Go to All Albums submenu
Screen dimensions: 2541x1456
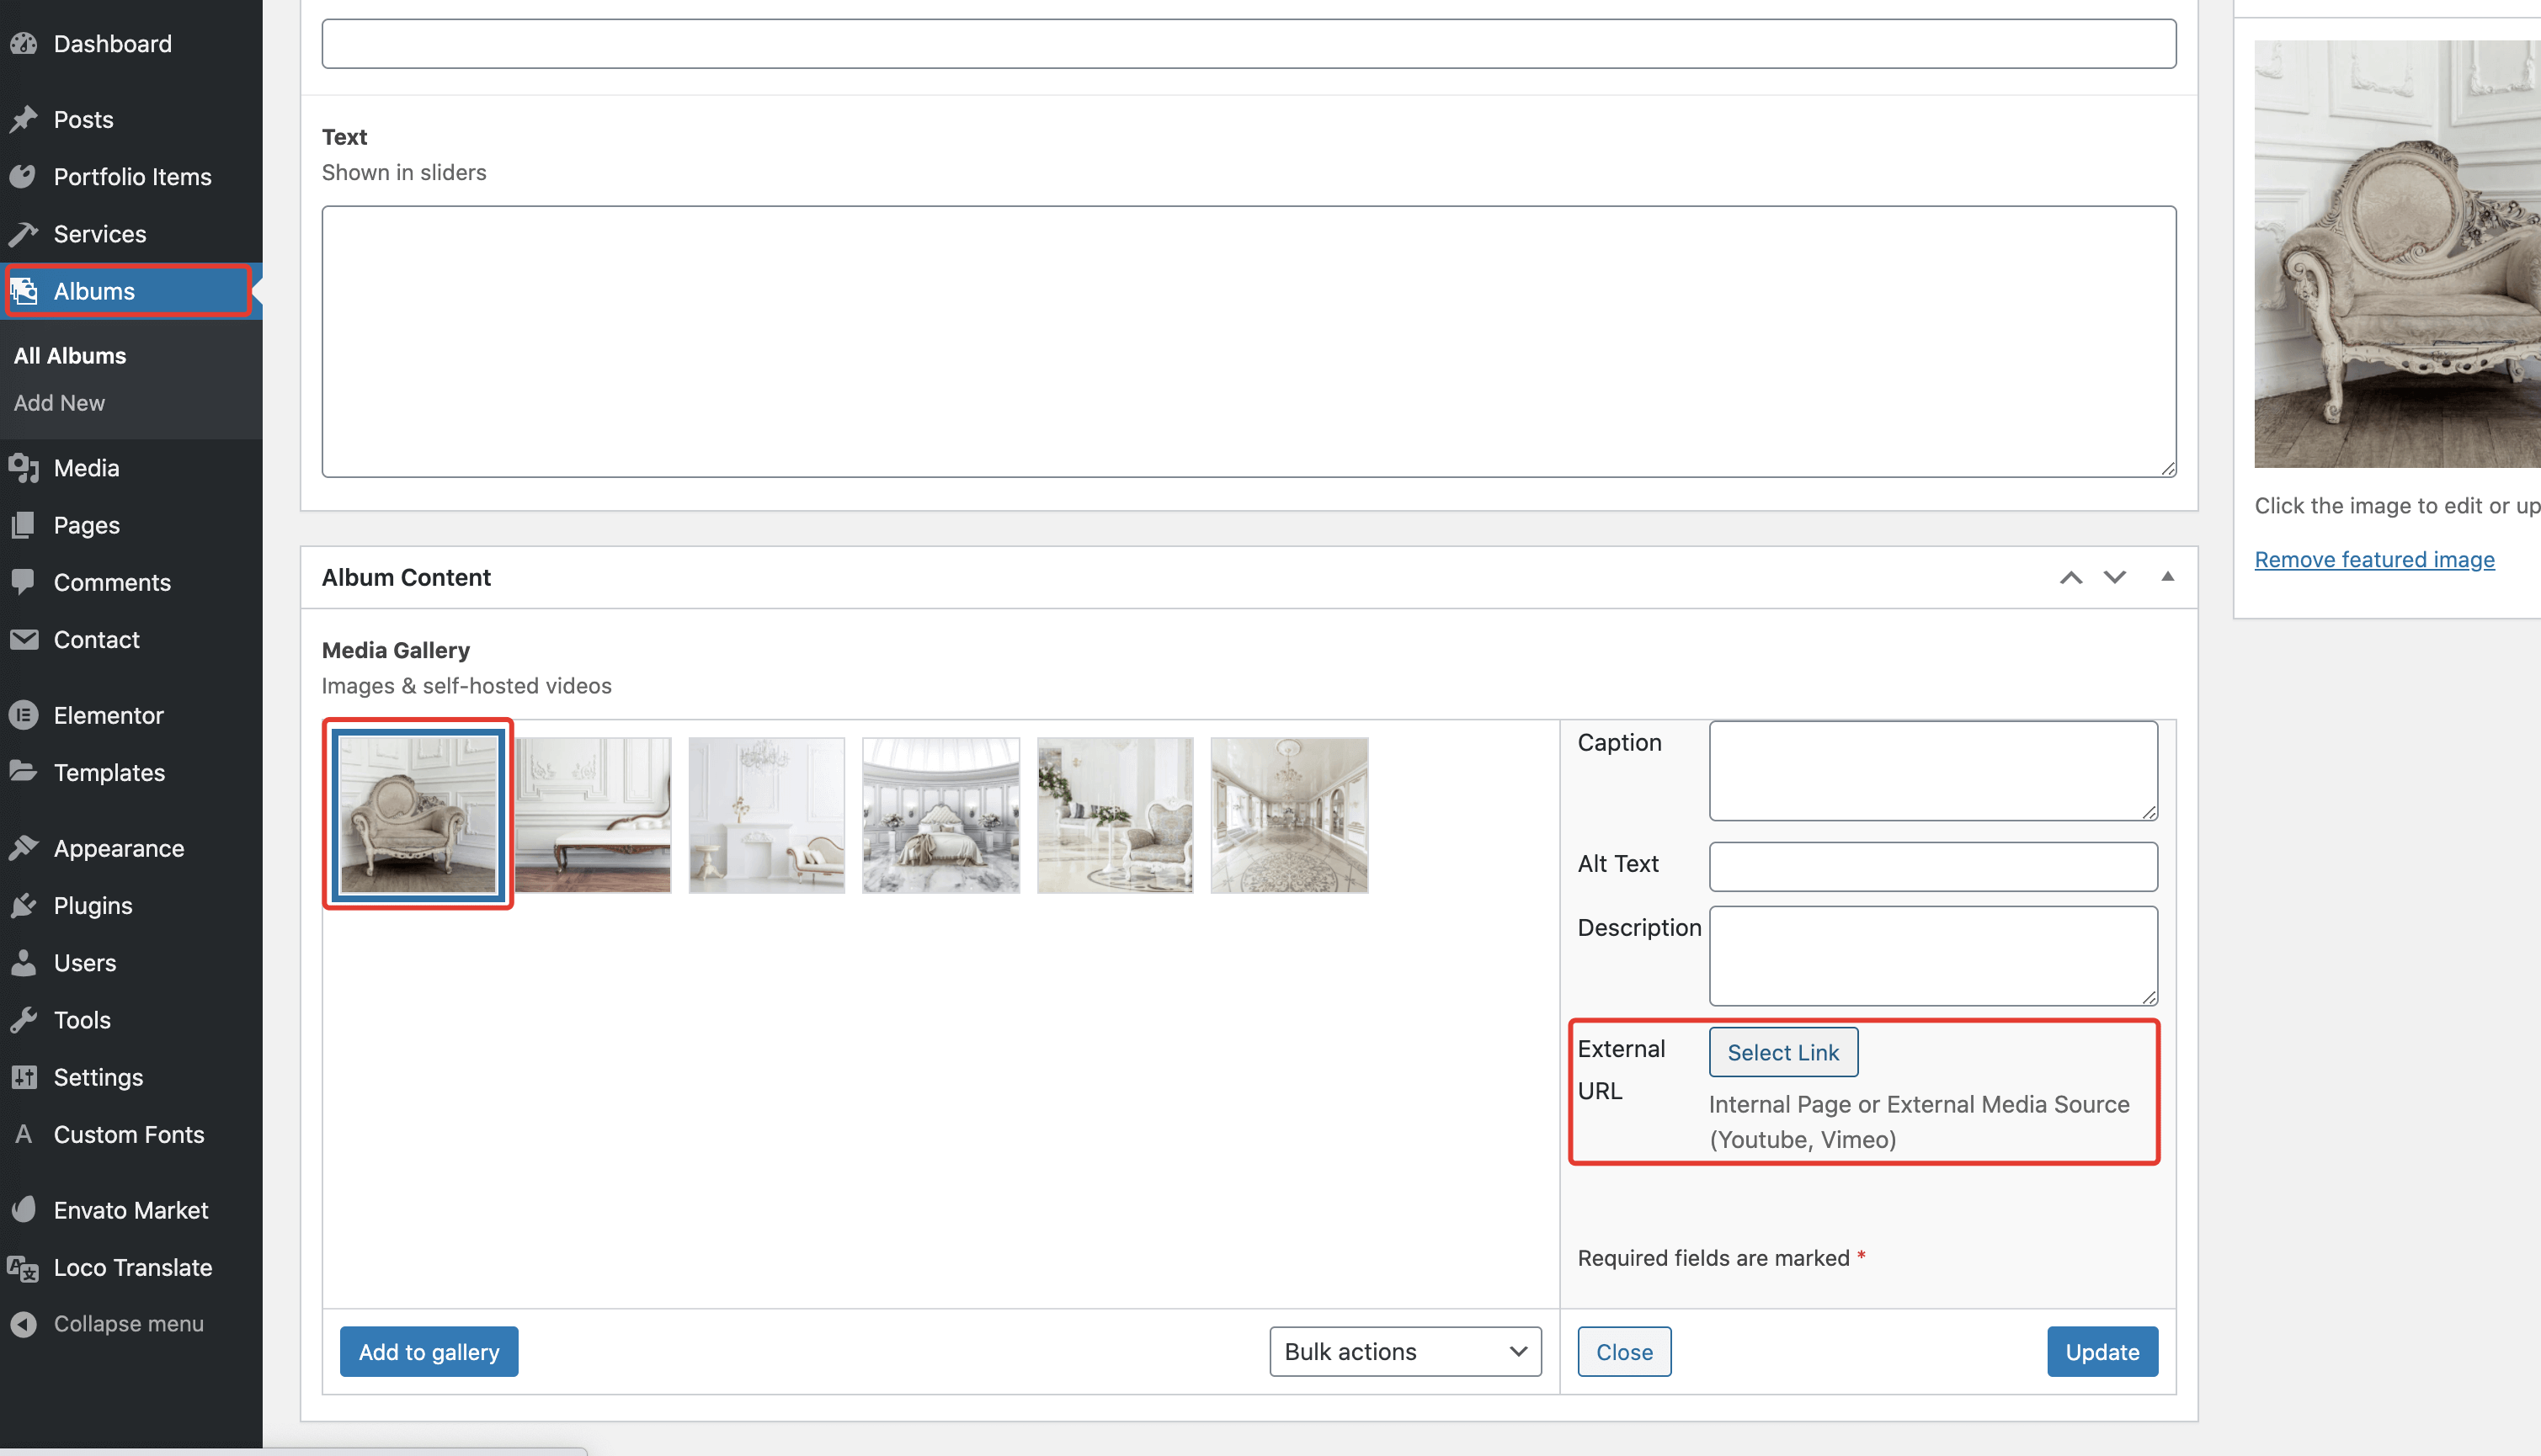point(70,355)
